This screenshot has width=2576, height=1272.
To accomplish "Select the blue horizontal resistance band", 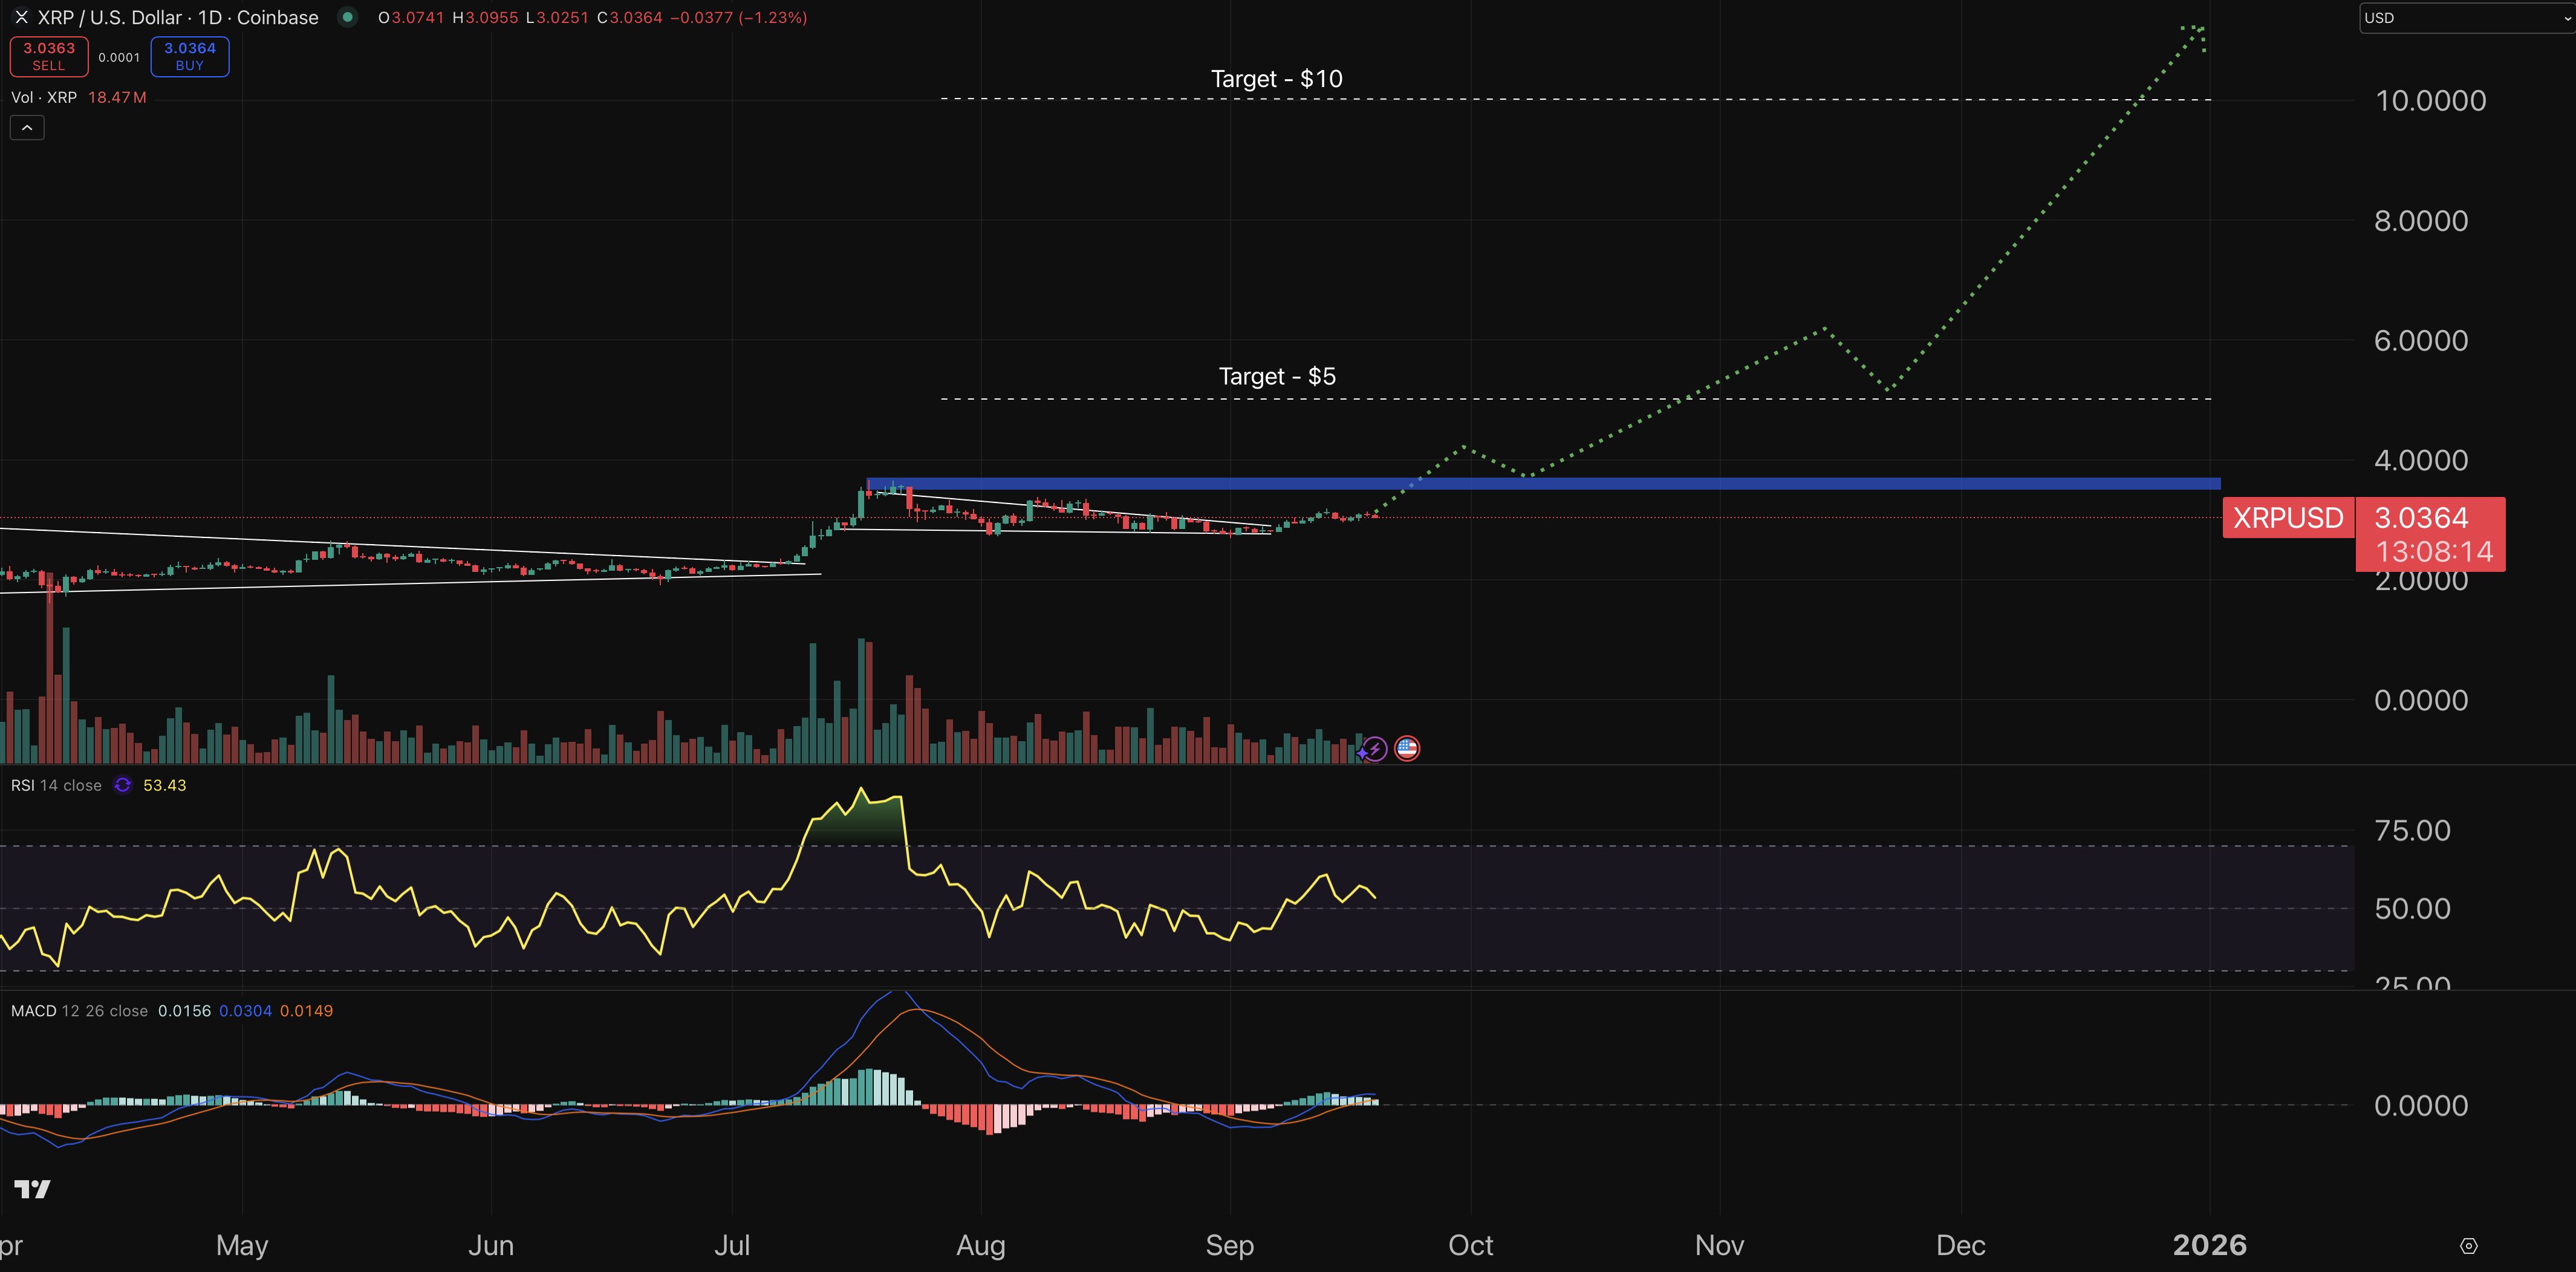I will [1543, 484].
